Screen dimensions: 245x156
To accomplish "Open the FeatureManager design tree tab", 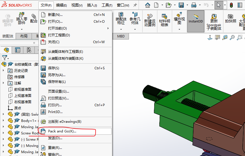I will 7,50.
